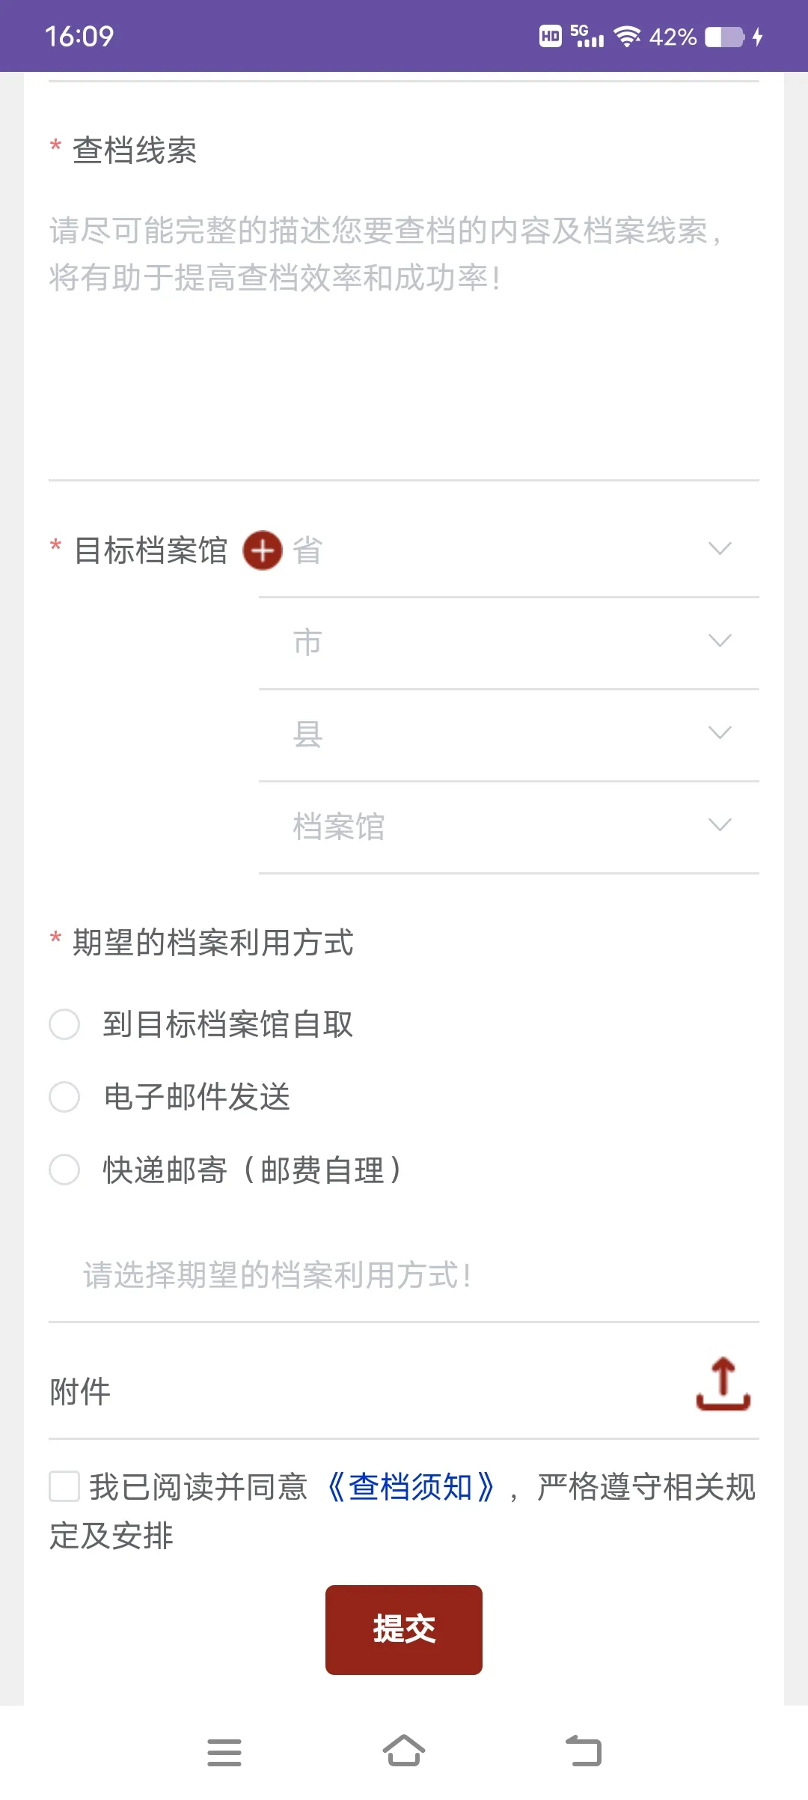Open the recent apps navigation icon

tap(224, 1753)
